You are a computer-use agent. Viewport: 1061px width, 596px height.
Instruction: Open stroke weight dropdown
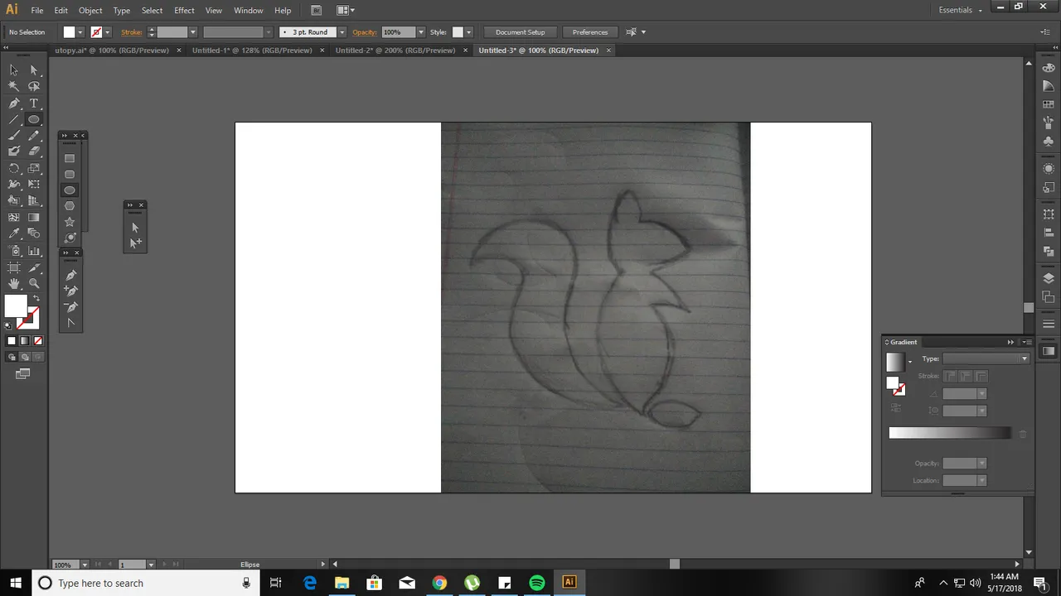coord(192,32)
